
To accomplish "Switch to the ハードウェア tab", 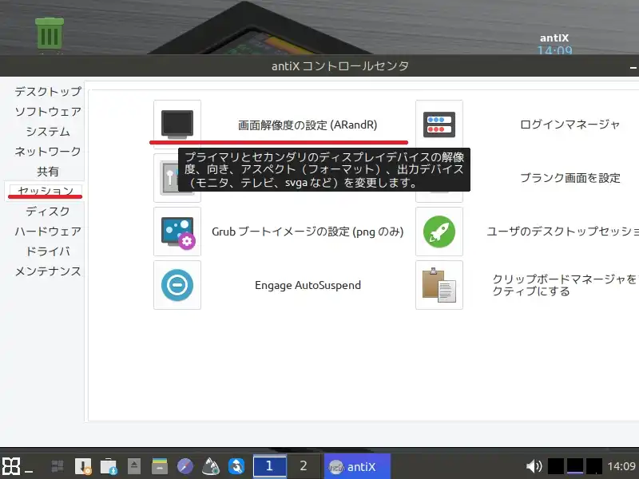I will pyautogui.click(x=47, y=232).
